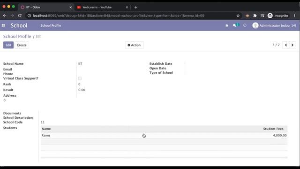Click the Create button
The image size is (300, 169).
tap(22, 45)
